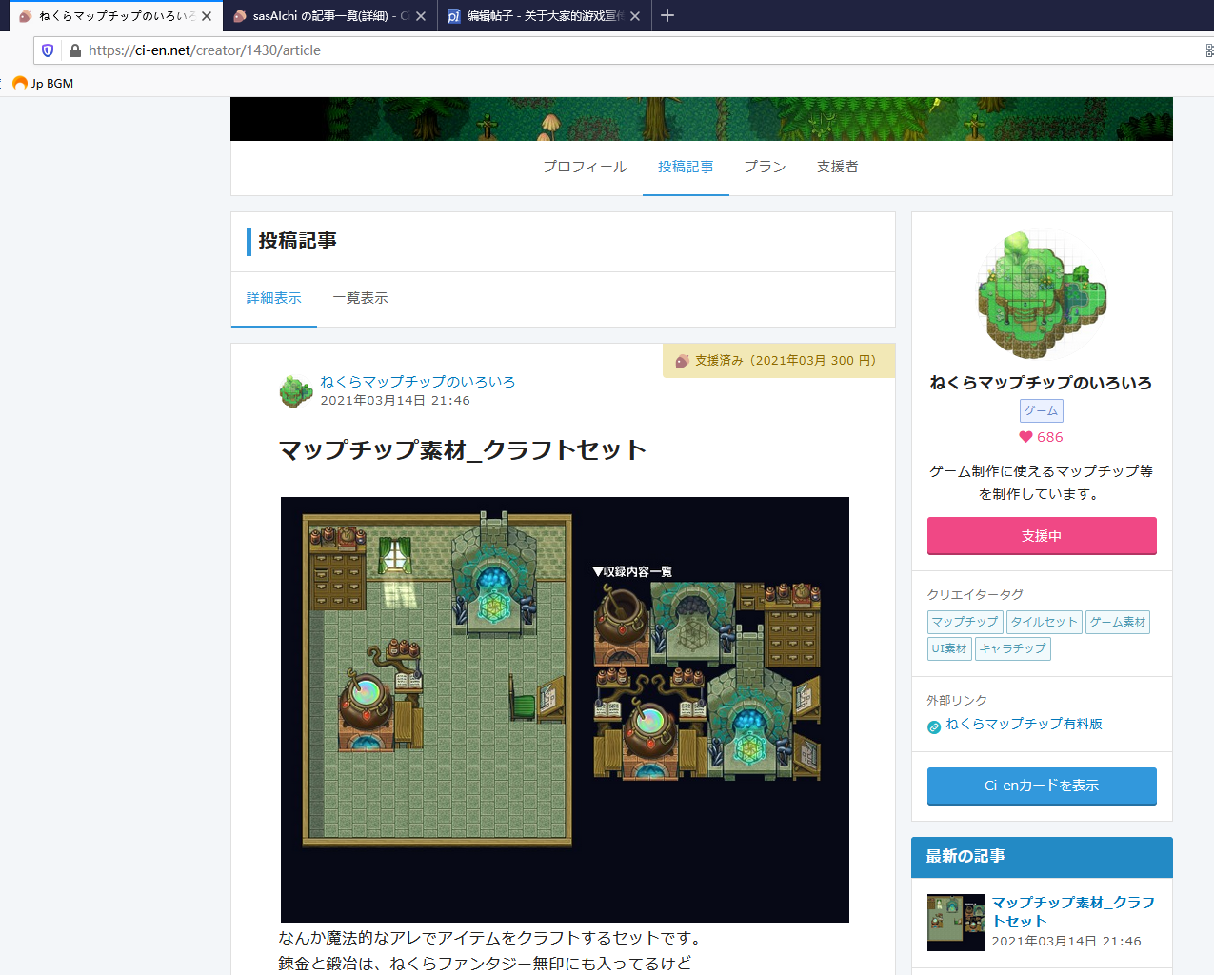Open a new browser tab
1214x975 pixels.
tap(667, 15)
